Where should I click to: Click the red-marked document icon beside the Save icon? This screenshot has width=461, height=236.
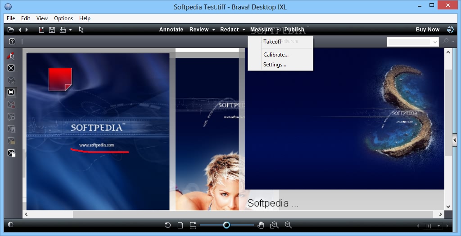coord(42,30)
